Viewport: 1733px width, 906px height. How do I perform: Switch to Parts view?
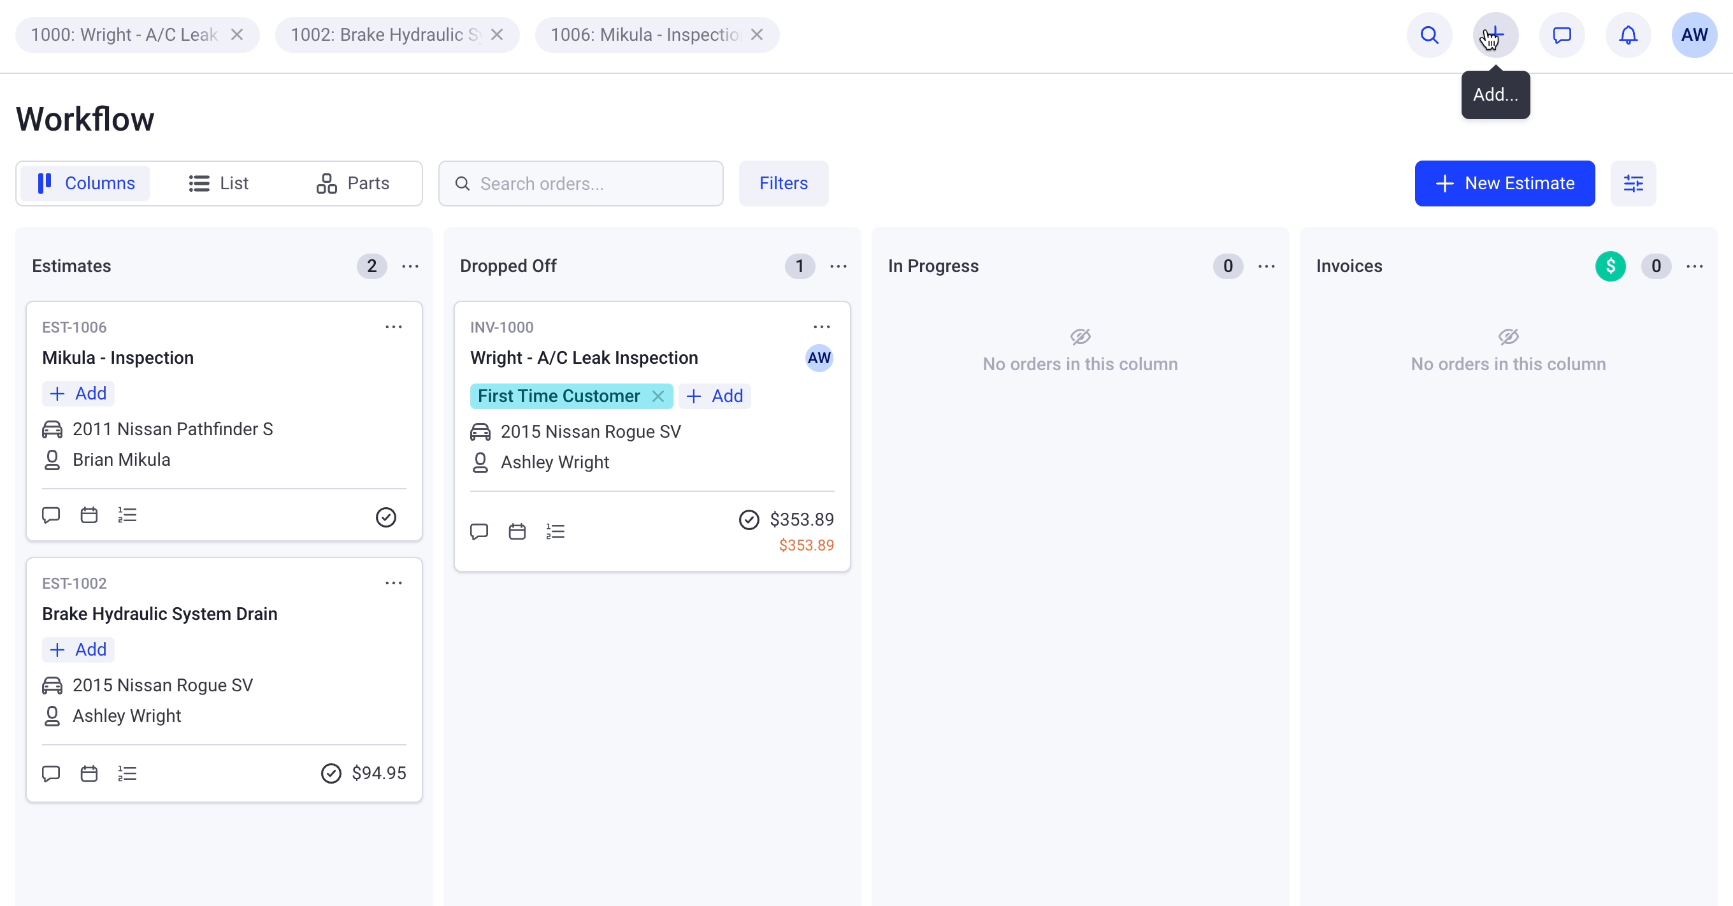pos(352,183)
